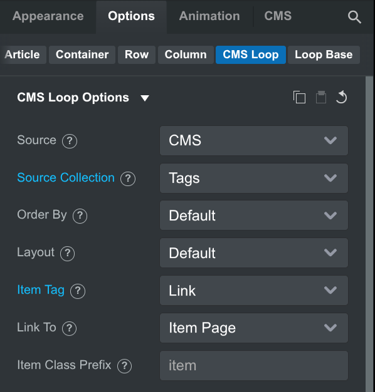This screenshot has width=375, height=392.
Task: Switch to the Appearance tab
Action: (x=48, y=16)
